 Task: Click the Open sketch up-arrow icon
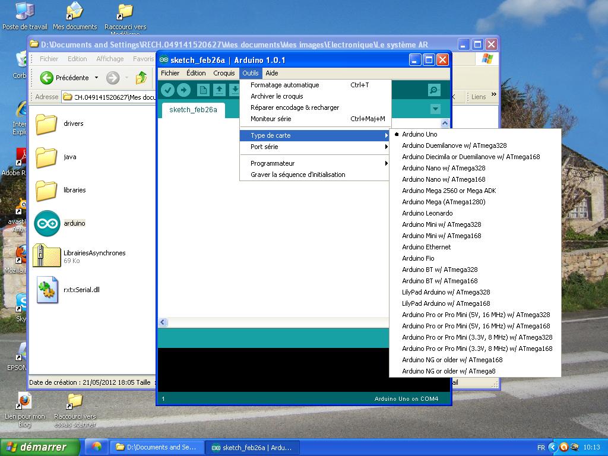point(219,90)
